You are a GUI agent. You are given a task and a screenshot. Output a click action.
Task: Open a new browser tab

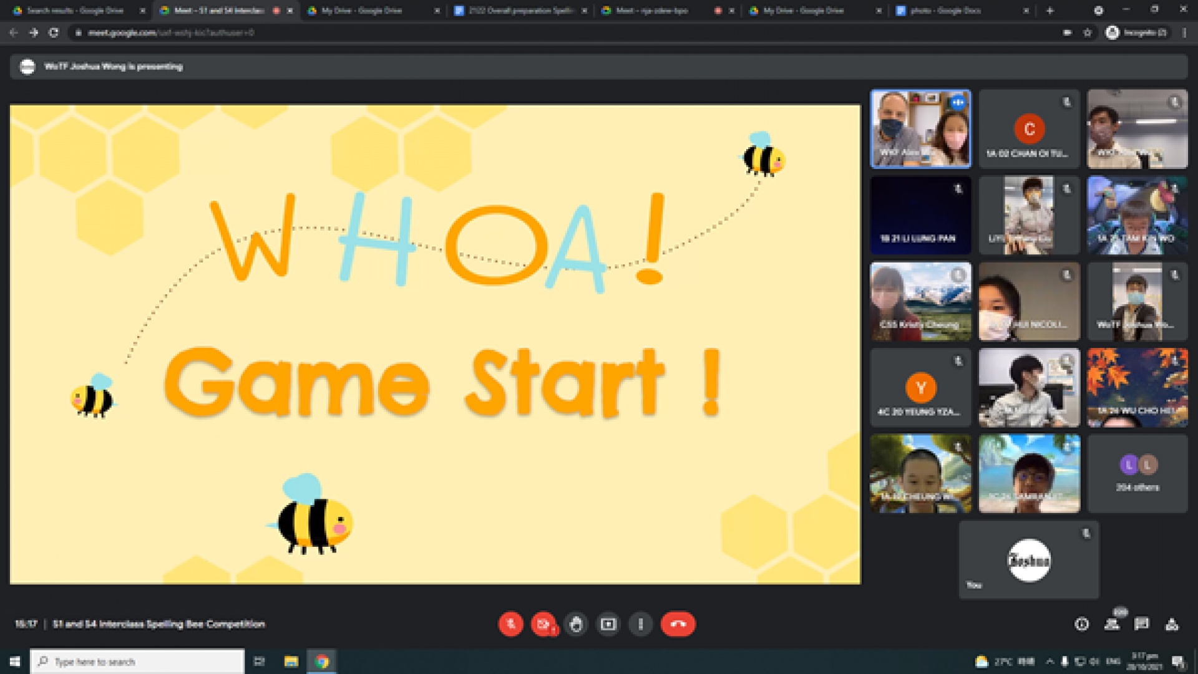1050,11
